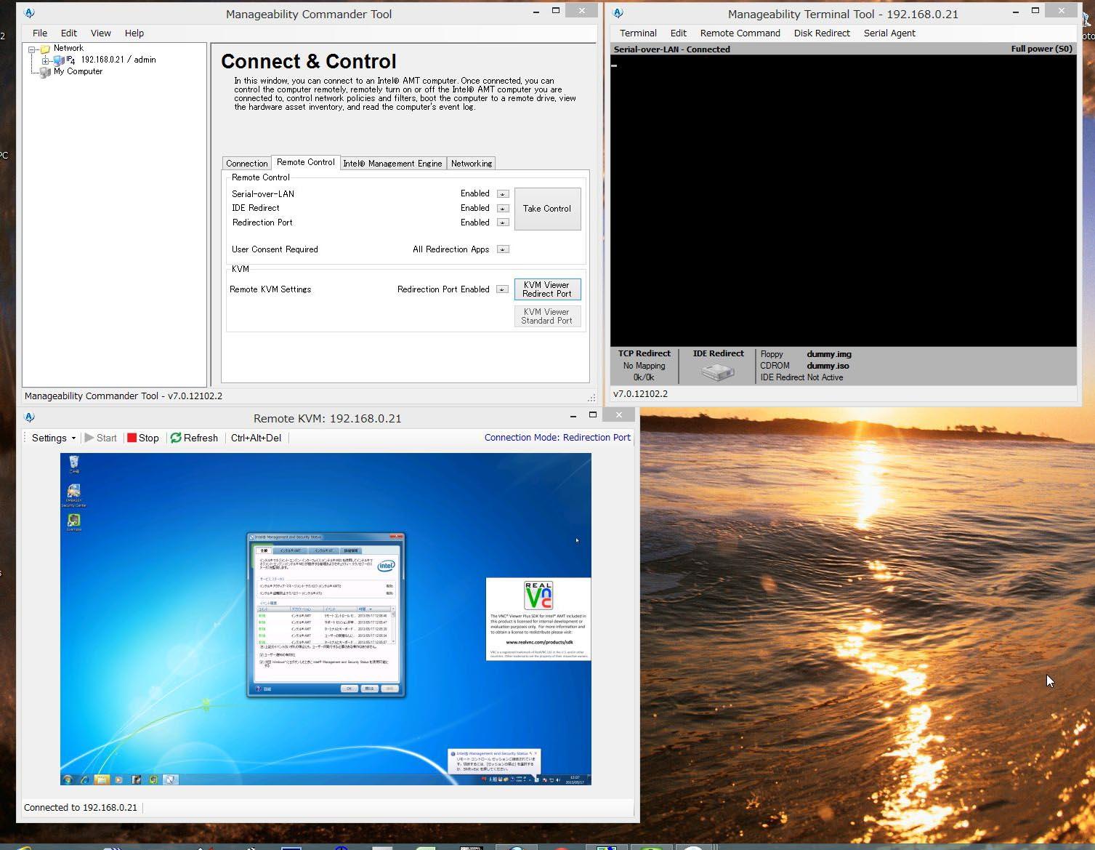Switch to the Connection tab
The width and height of the screenshot is (1095, 850).
click(247, 164)
